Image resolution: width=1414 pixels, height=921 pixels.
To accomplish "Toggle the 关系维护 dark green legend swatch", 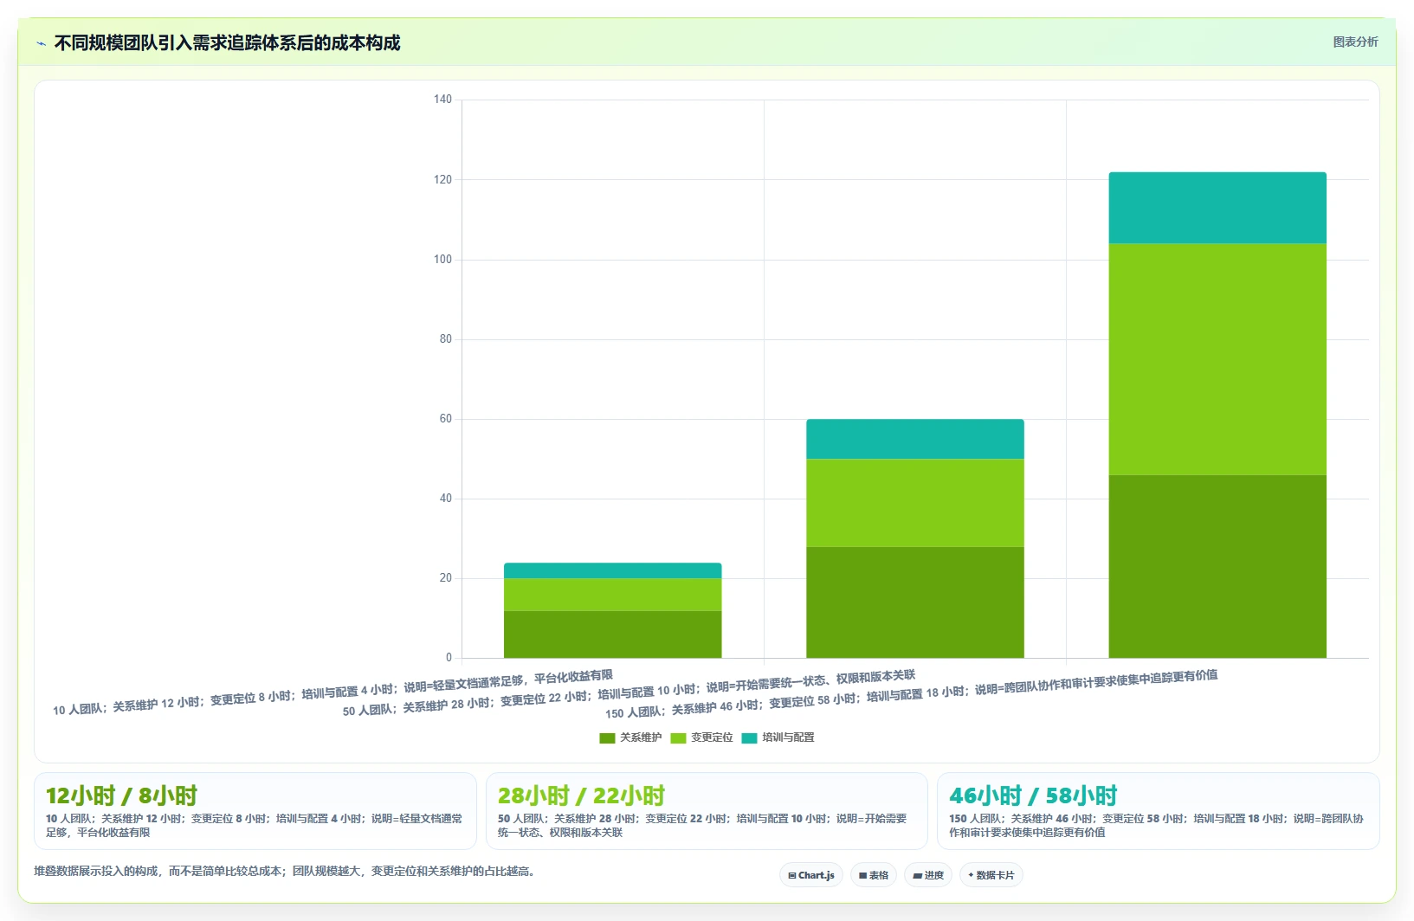I will 607,738.
